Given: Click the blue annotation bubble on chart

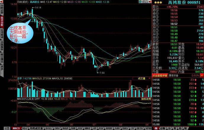Looking at the screenshot, I should (20, 34).
